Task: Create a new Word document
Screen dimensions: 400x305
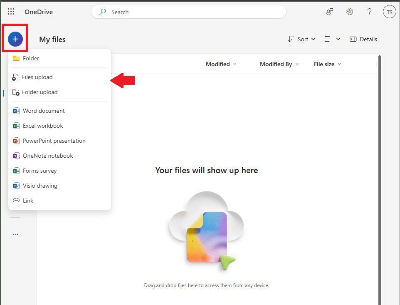Action: point(44,110)
